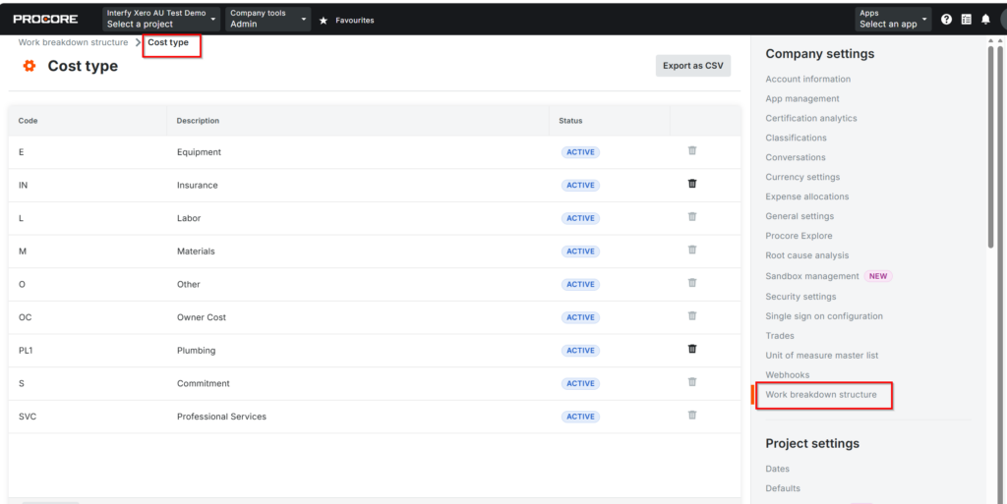This screenshot has height=504, width=1007.
Task: Open Defaults under Project settings
Action: coord(783,488)
